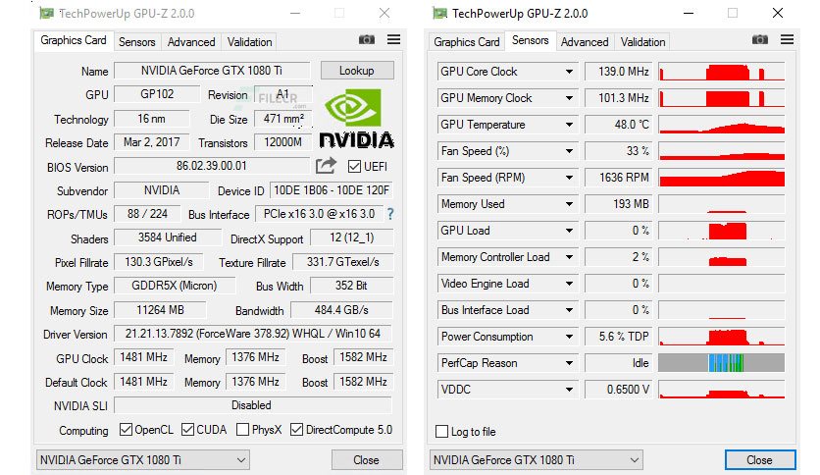Click Close button in left window
The width and height of the screenshot is (820, 475).
click(366, 460)
